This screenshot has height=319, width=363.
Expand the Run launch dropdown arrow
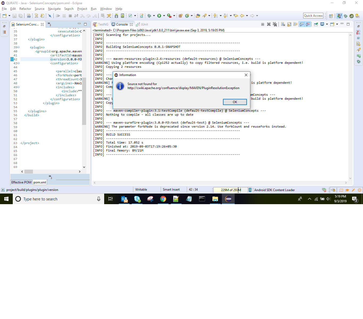click(x=164, y=16)
